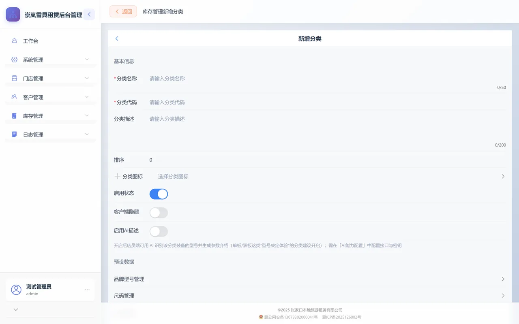Collapse the sidebar with the arrow button

click(89, 15)
